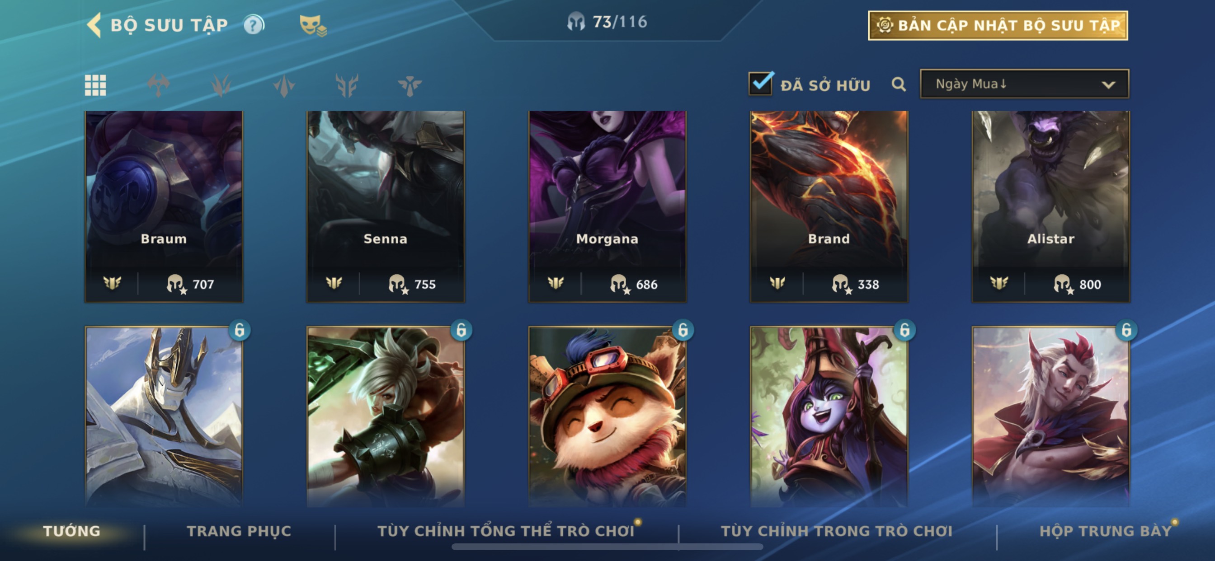The height and width of the screenshot is (561, 1215).
Task: Click the search magnifier icon
Action: pos(899,84)
